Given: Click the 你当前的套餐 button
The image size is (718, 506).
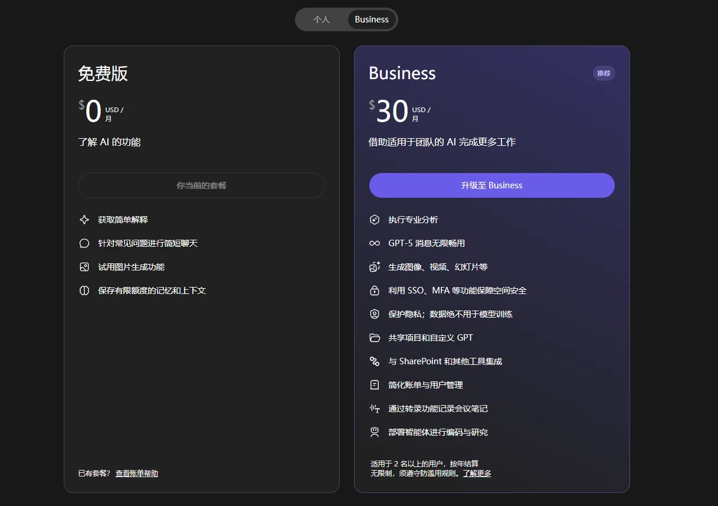Looking at the screenshot, I should pos(201,185).
